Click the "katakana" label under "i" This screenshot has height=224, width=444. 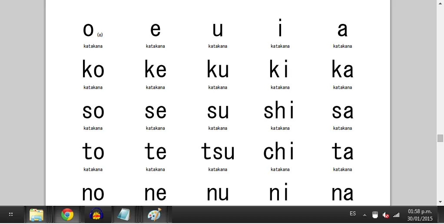point(280,46)
